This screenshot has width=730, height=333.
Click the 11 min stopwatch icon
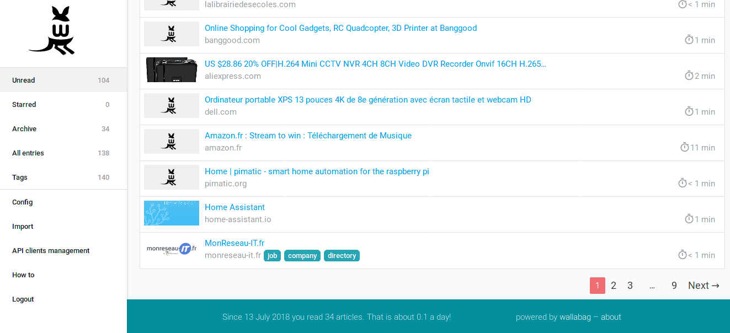(x=685, y=147)
